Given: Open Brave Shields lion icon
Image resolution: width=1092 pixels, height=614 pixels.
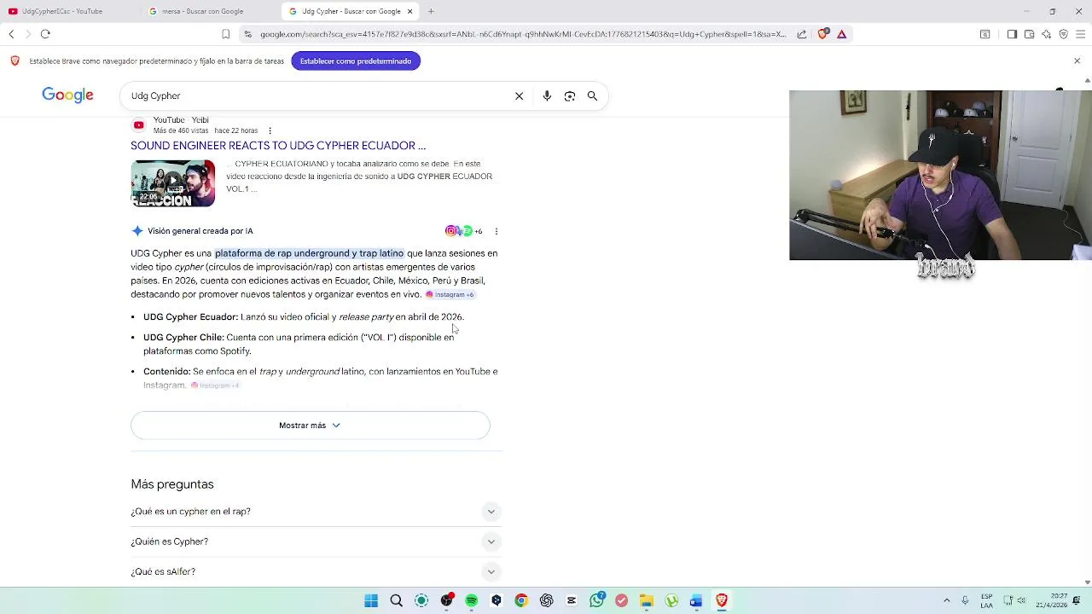Looking at the screenshot, I should [822, 34].
